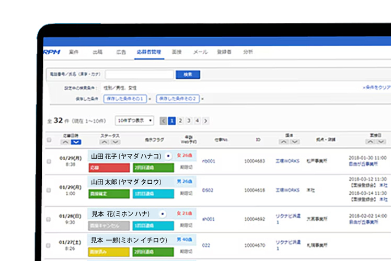Click the RPM logo
The height and width of the screenshot is (261, 391).
(x=52, y=52)
